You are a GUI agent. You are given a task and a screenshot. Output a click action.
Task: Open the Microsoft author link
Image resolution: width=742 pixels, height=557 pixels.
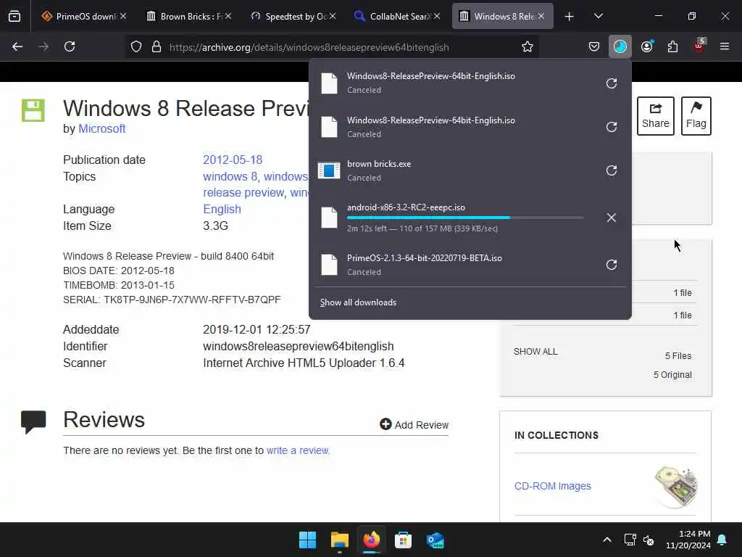tap(101, 129)
